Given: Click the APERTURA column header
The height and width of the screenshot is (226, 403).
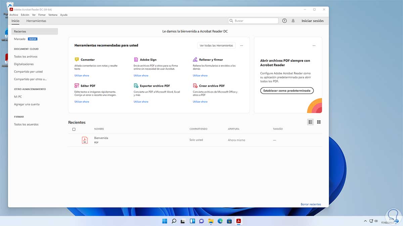Looking at the screenshot, I should tap(233, 129).
